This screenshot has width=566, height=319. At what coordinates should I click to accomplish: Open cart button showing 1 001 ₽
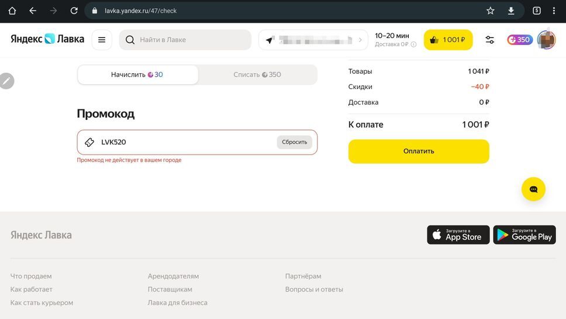click(448, 40)
